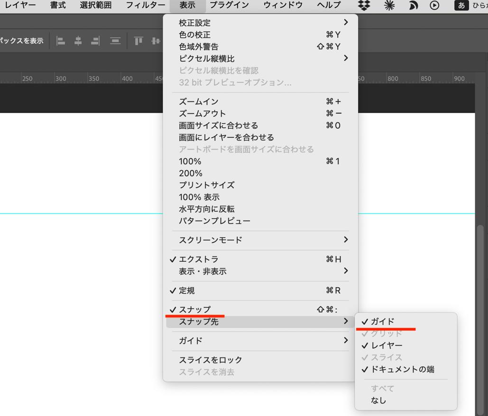Open the 書式 menu
The width and height of the screenshot is (488, 416).
pos(58,5)
